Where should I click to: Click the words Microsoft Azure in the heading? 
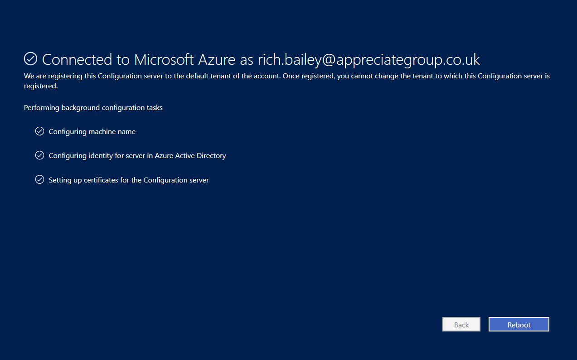184,59
